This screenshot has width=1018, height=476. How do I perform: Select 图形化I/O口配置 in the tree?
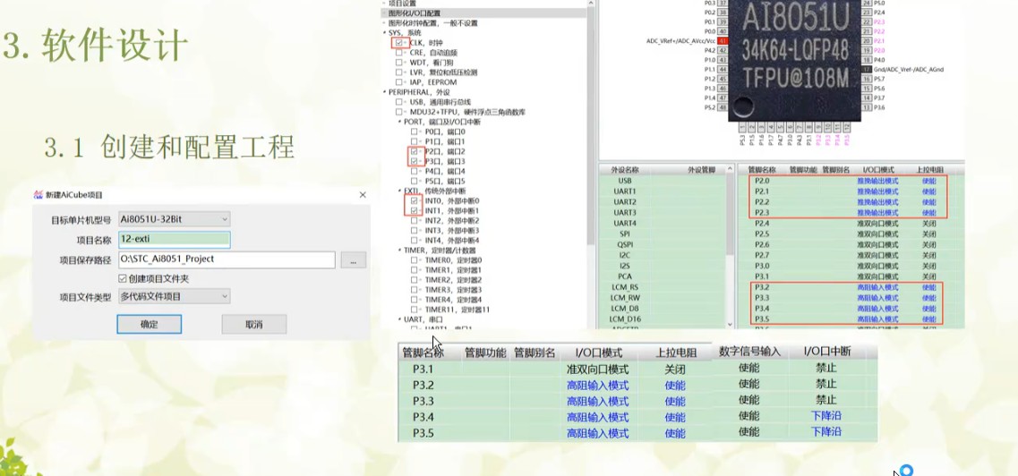click(414, 13)
